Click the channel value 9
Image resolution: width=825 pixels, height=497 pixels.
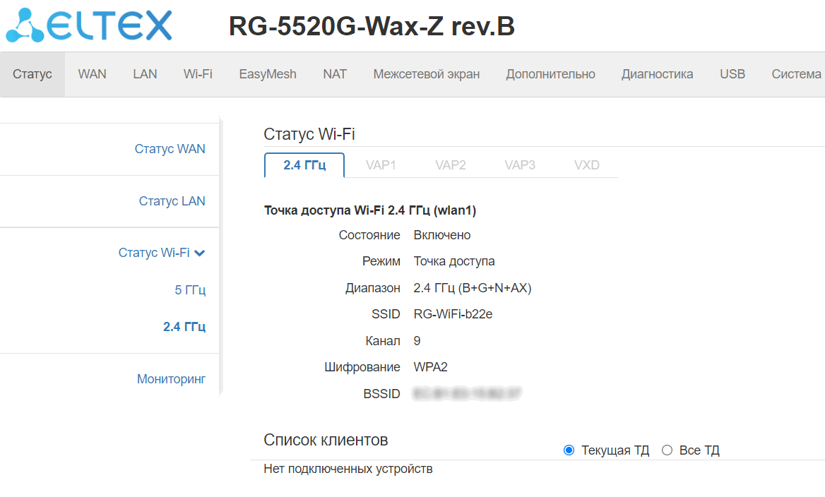(417, 341)
